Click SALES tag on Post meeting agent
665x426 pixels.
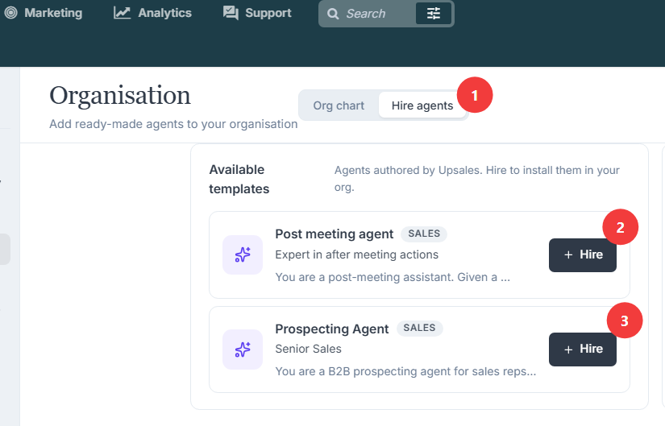pos(424,234)
